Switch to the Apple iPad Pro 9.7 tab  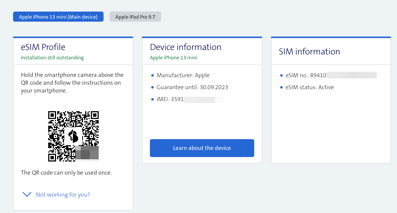(135, 17)
